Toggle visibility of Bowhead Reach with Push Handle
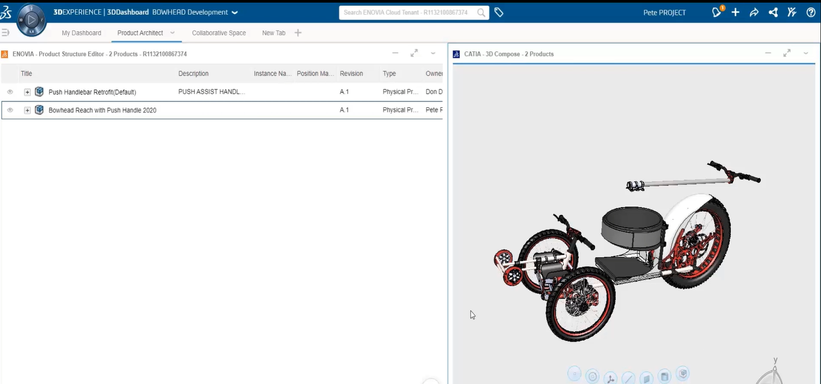This screenshot has width=821, height=384. [x=10, y=110]
